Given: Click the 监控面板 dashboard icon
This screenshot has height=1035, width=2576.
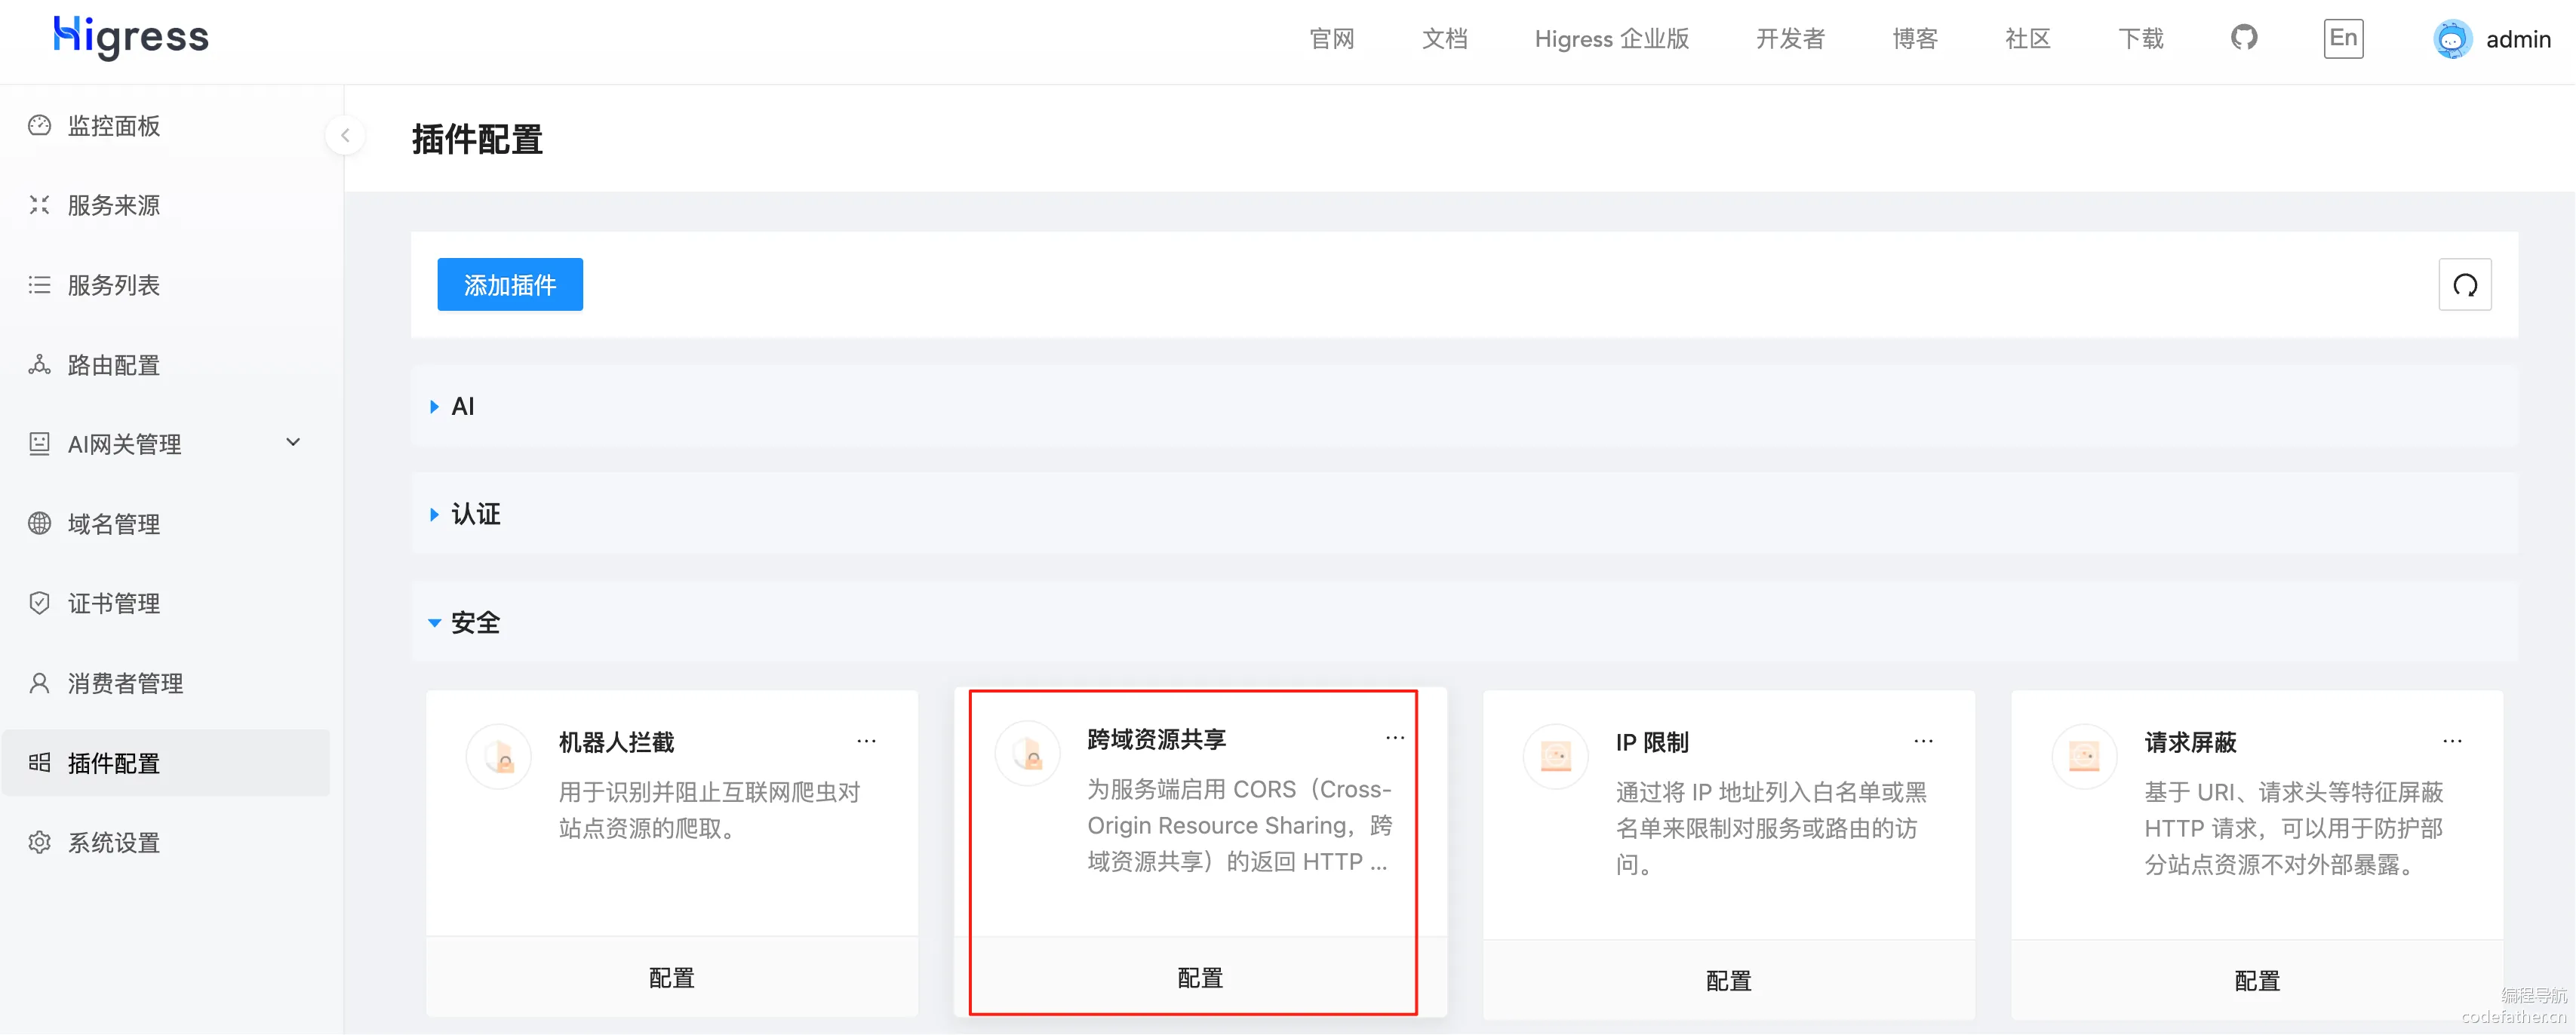Looking at the screenshot, I should (39, 125).
